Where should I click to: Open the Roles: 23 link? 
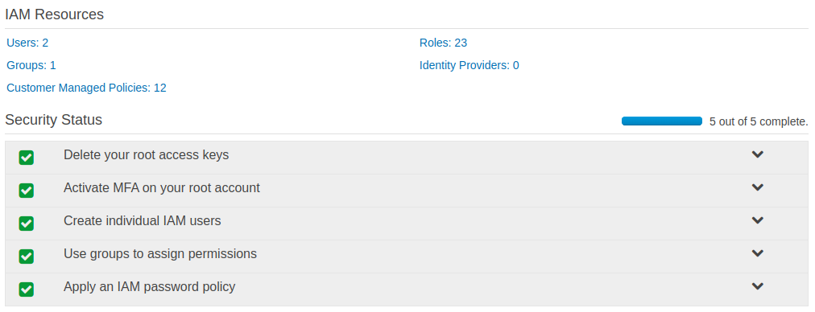(x=444, y=43)
